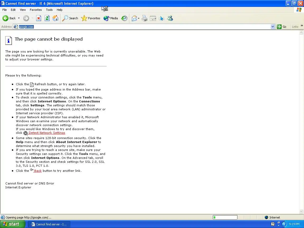Expand the address bar dropdown list
The image size is (304, 228).
click(273, 27)
